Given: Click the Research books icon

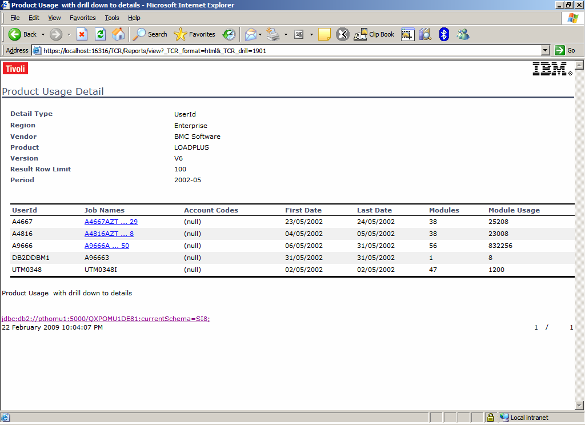Looking at the screenshot, I should (x=425, y=34).
